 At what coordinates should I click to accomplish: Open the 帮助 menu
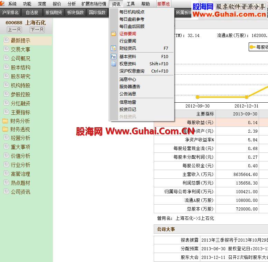point(145,4)
